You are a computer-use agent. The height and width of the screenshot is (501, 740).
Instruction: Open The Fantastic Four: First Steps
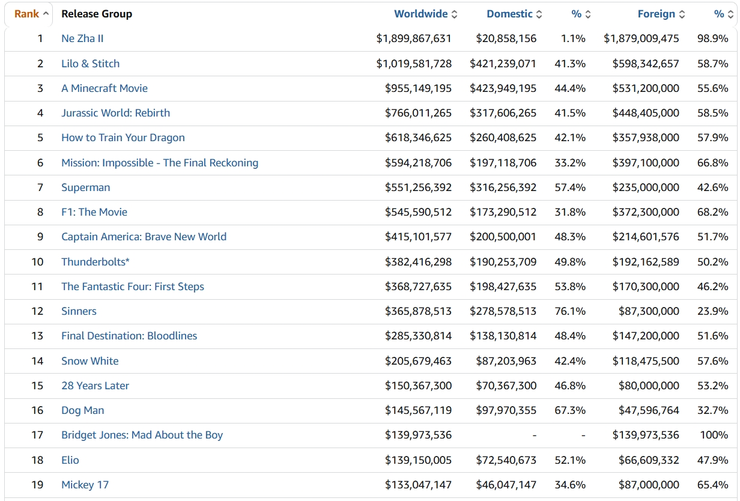point(133,287)
